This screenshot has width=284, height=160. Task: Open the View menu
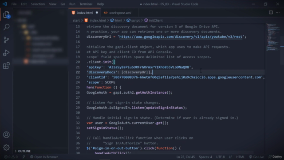tap(52, 4)
